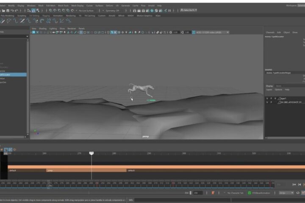The image size is (305, 203).
Task: Open the ACES view transform dropdown
Action: pyautogui.click(x=212, y=32)
